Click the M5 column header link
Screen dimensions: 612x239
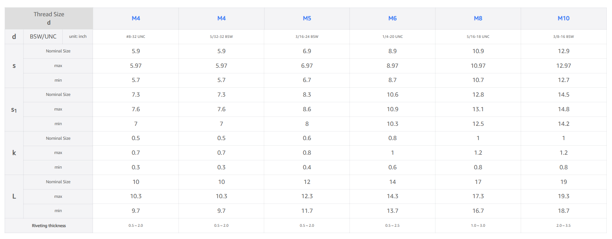307,18
